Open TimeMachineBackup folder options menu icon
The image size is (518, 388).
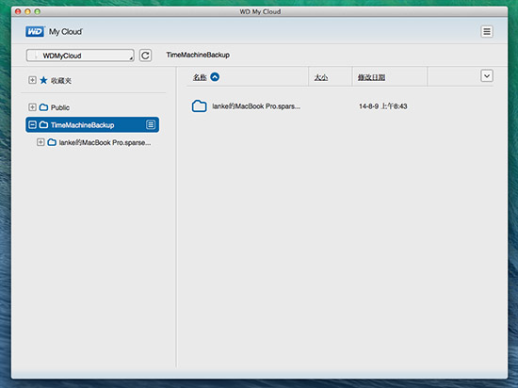point(151,125)
